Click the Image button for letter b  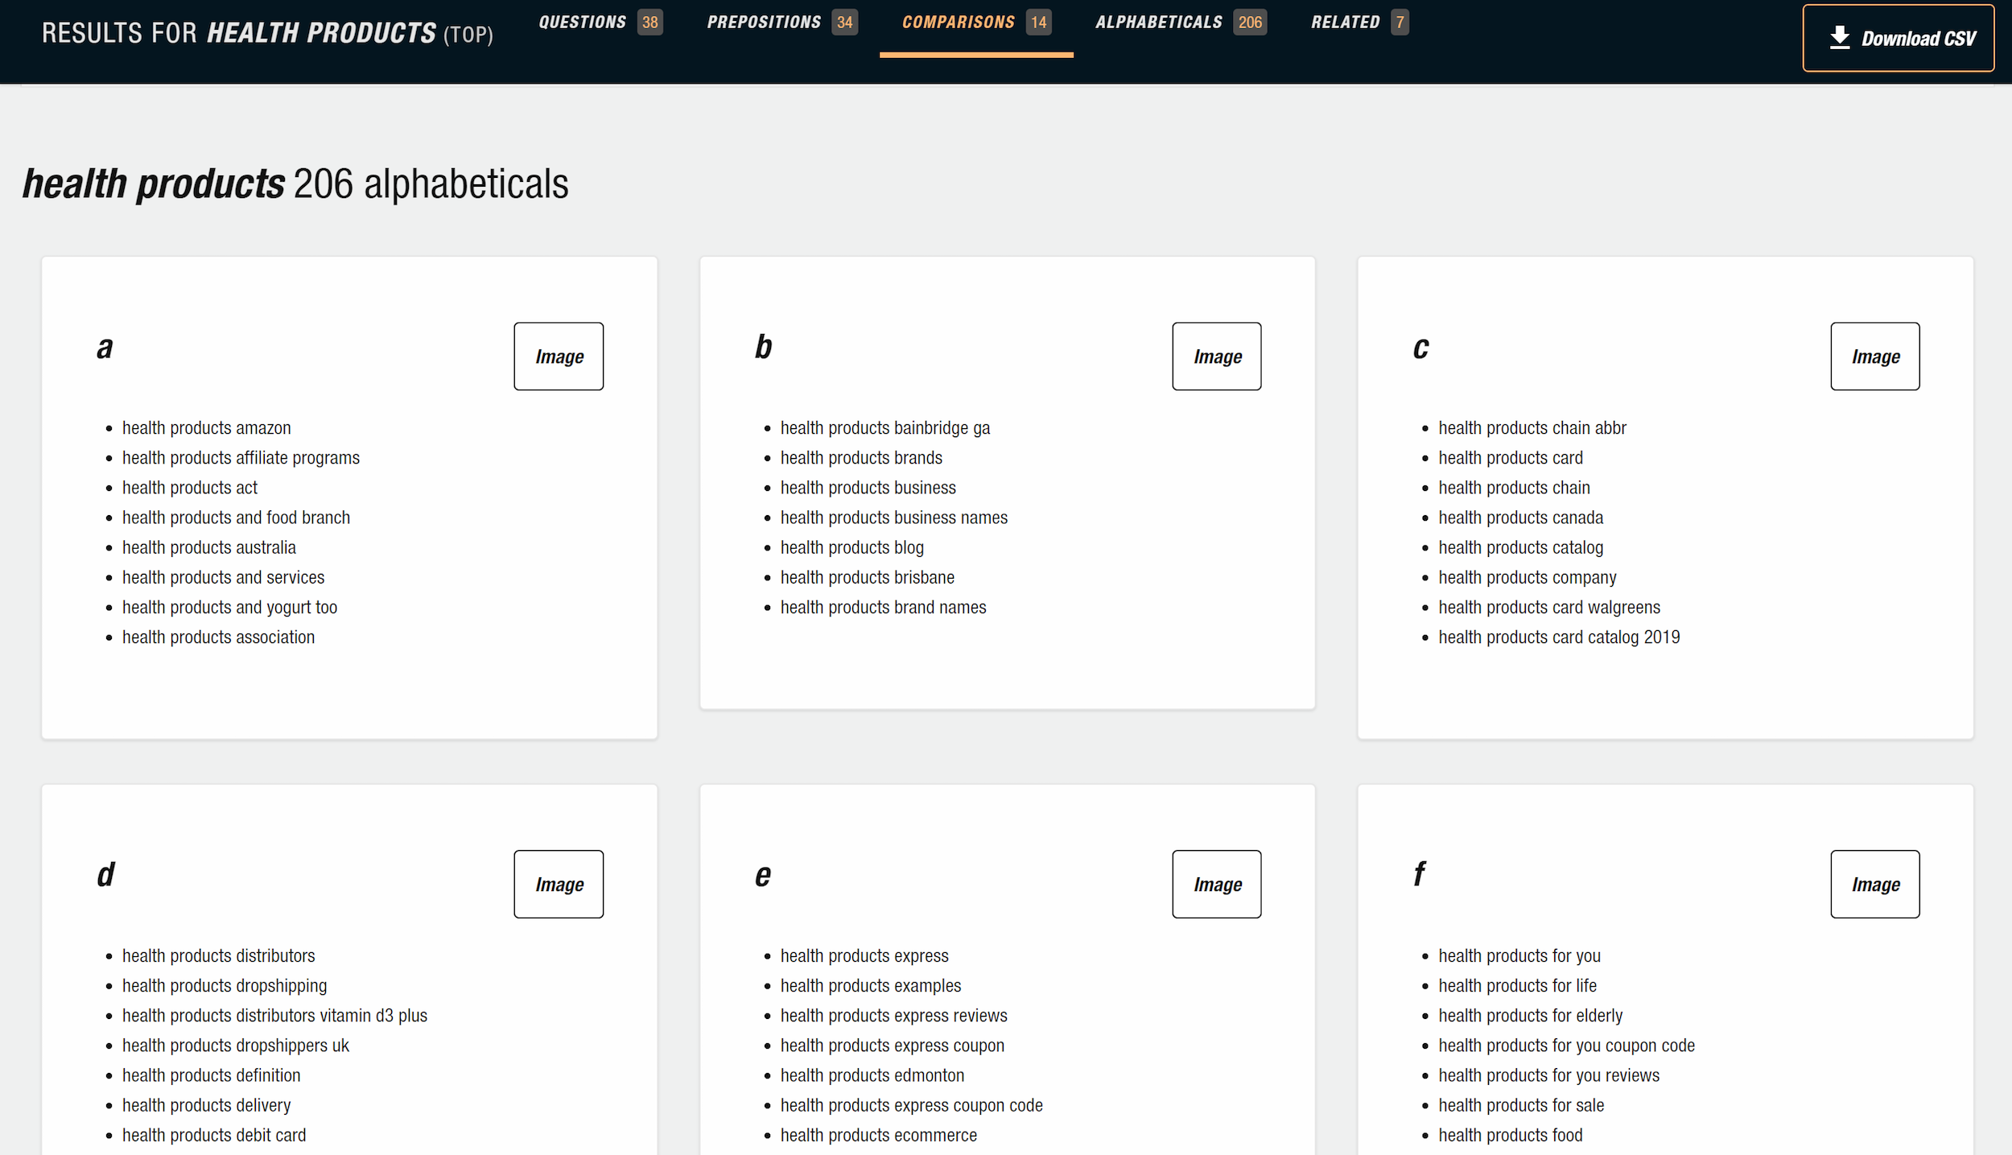(1216, 357)
